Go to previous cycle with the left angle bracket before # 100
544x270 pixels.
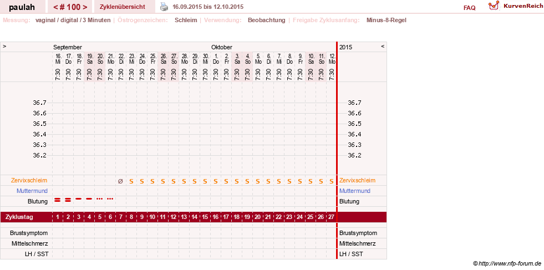click(55, 7)
